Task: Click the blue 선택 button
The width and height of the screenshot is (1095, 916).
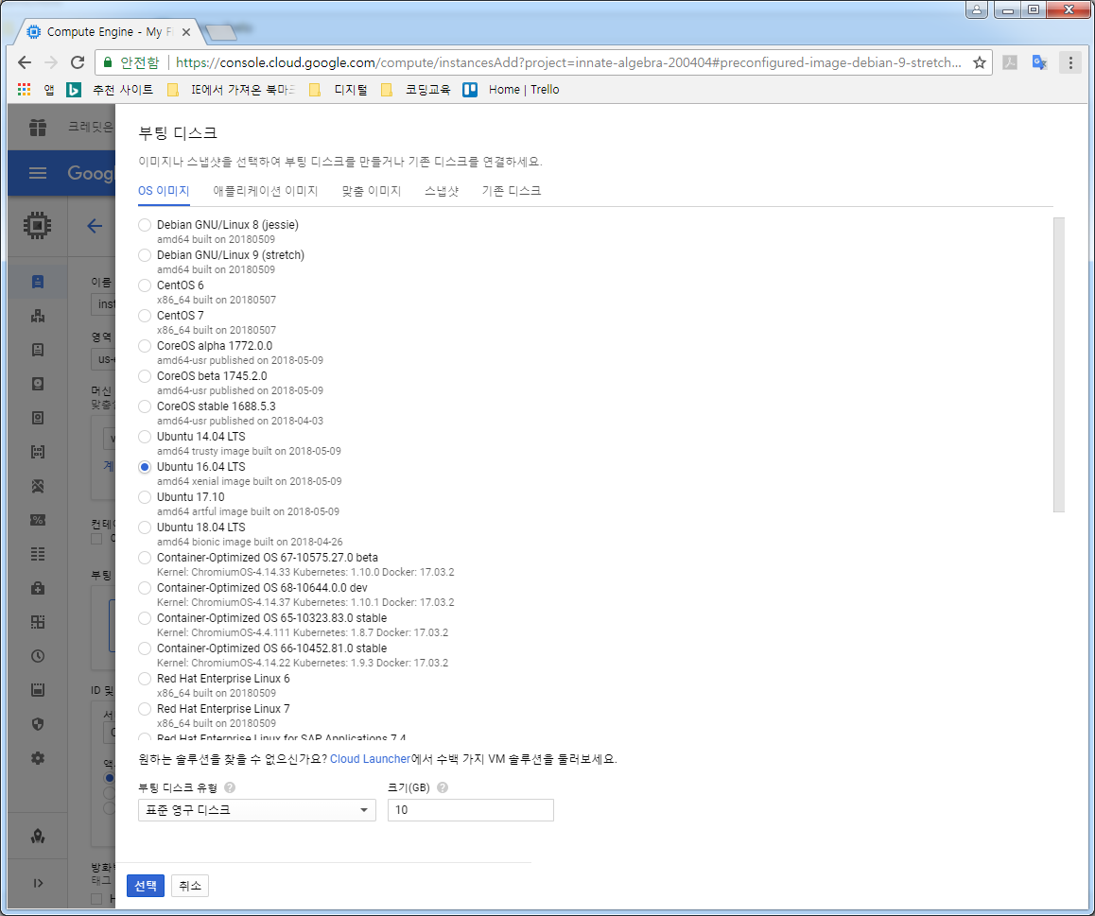Action: click(146, 886)
